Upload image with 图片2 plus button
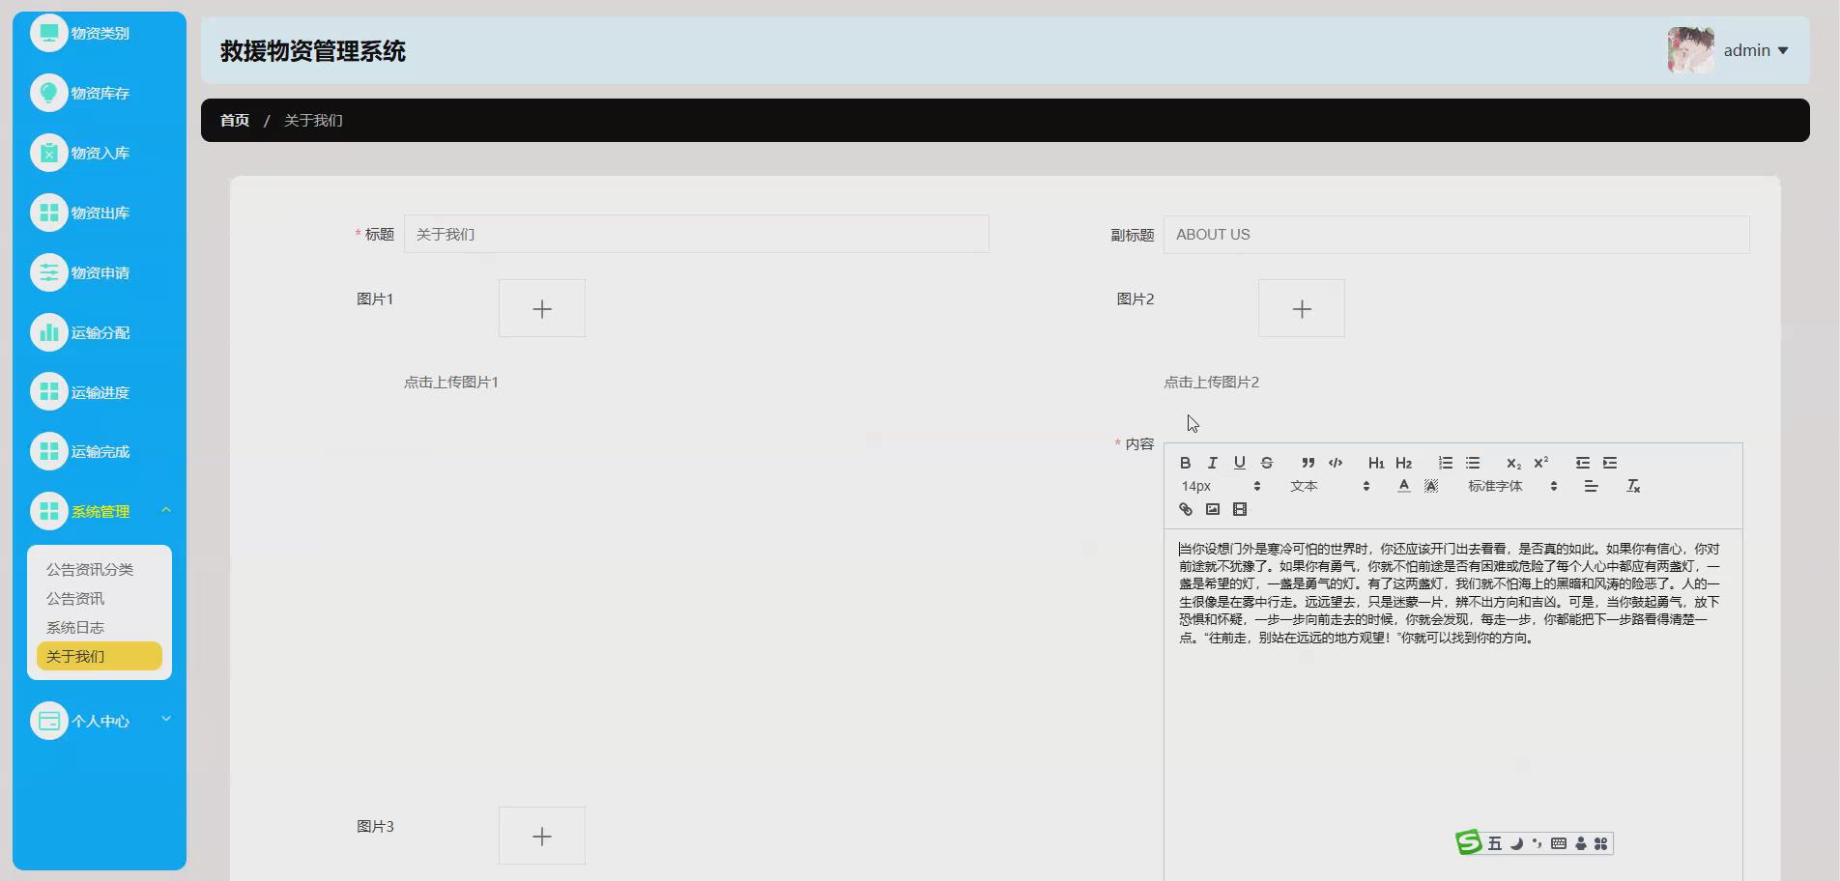Screen dimensions: 1840x881 [1302, 308]
